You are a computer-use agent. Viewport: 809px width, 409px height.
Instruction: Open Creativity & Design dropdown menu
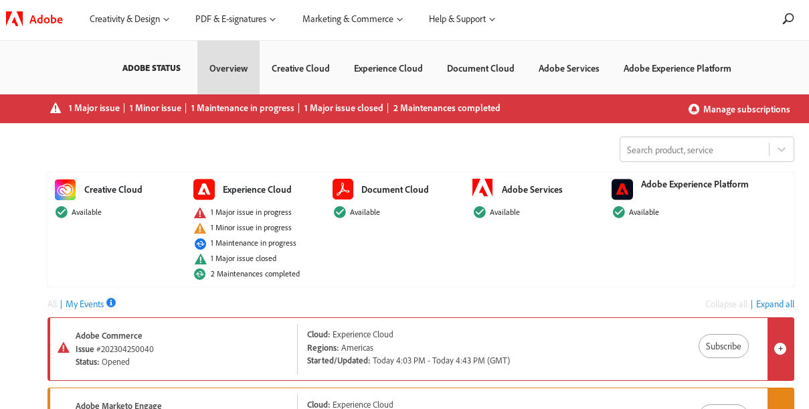click(x=130, y=19)
